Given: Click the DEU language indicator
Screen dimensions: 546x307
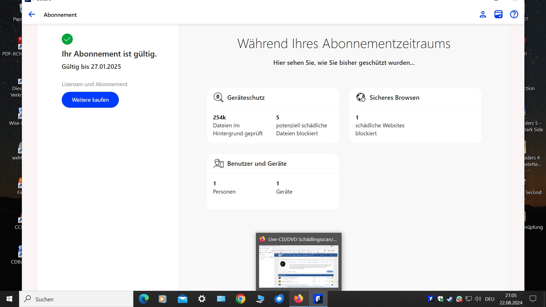Looking at the screenshot, I should pos(489,299).
